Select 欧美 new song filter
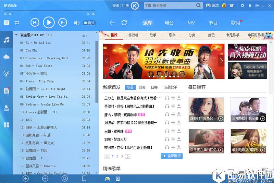Viewport: 274px width, 183px height. (142, 87)
